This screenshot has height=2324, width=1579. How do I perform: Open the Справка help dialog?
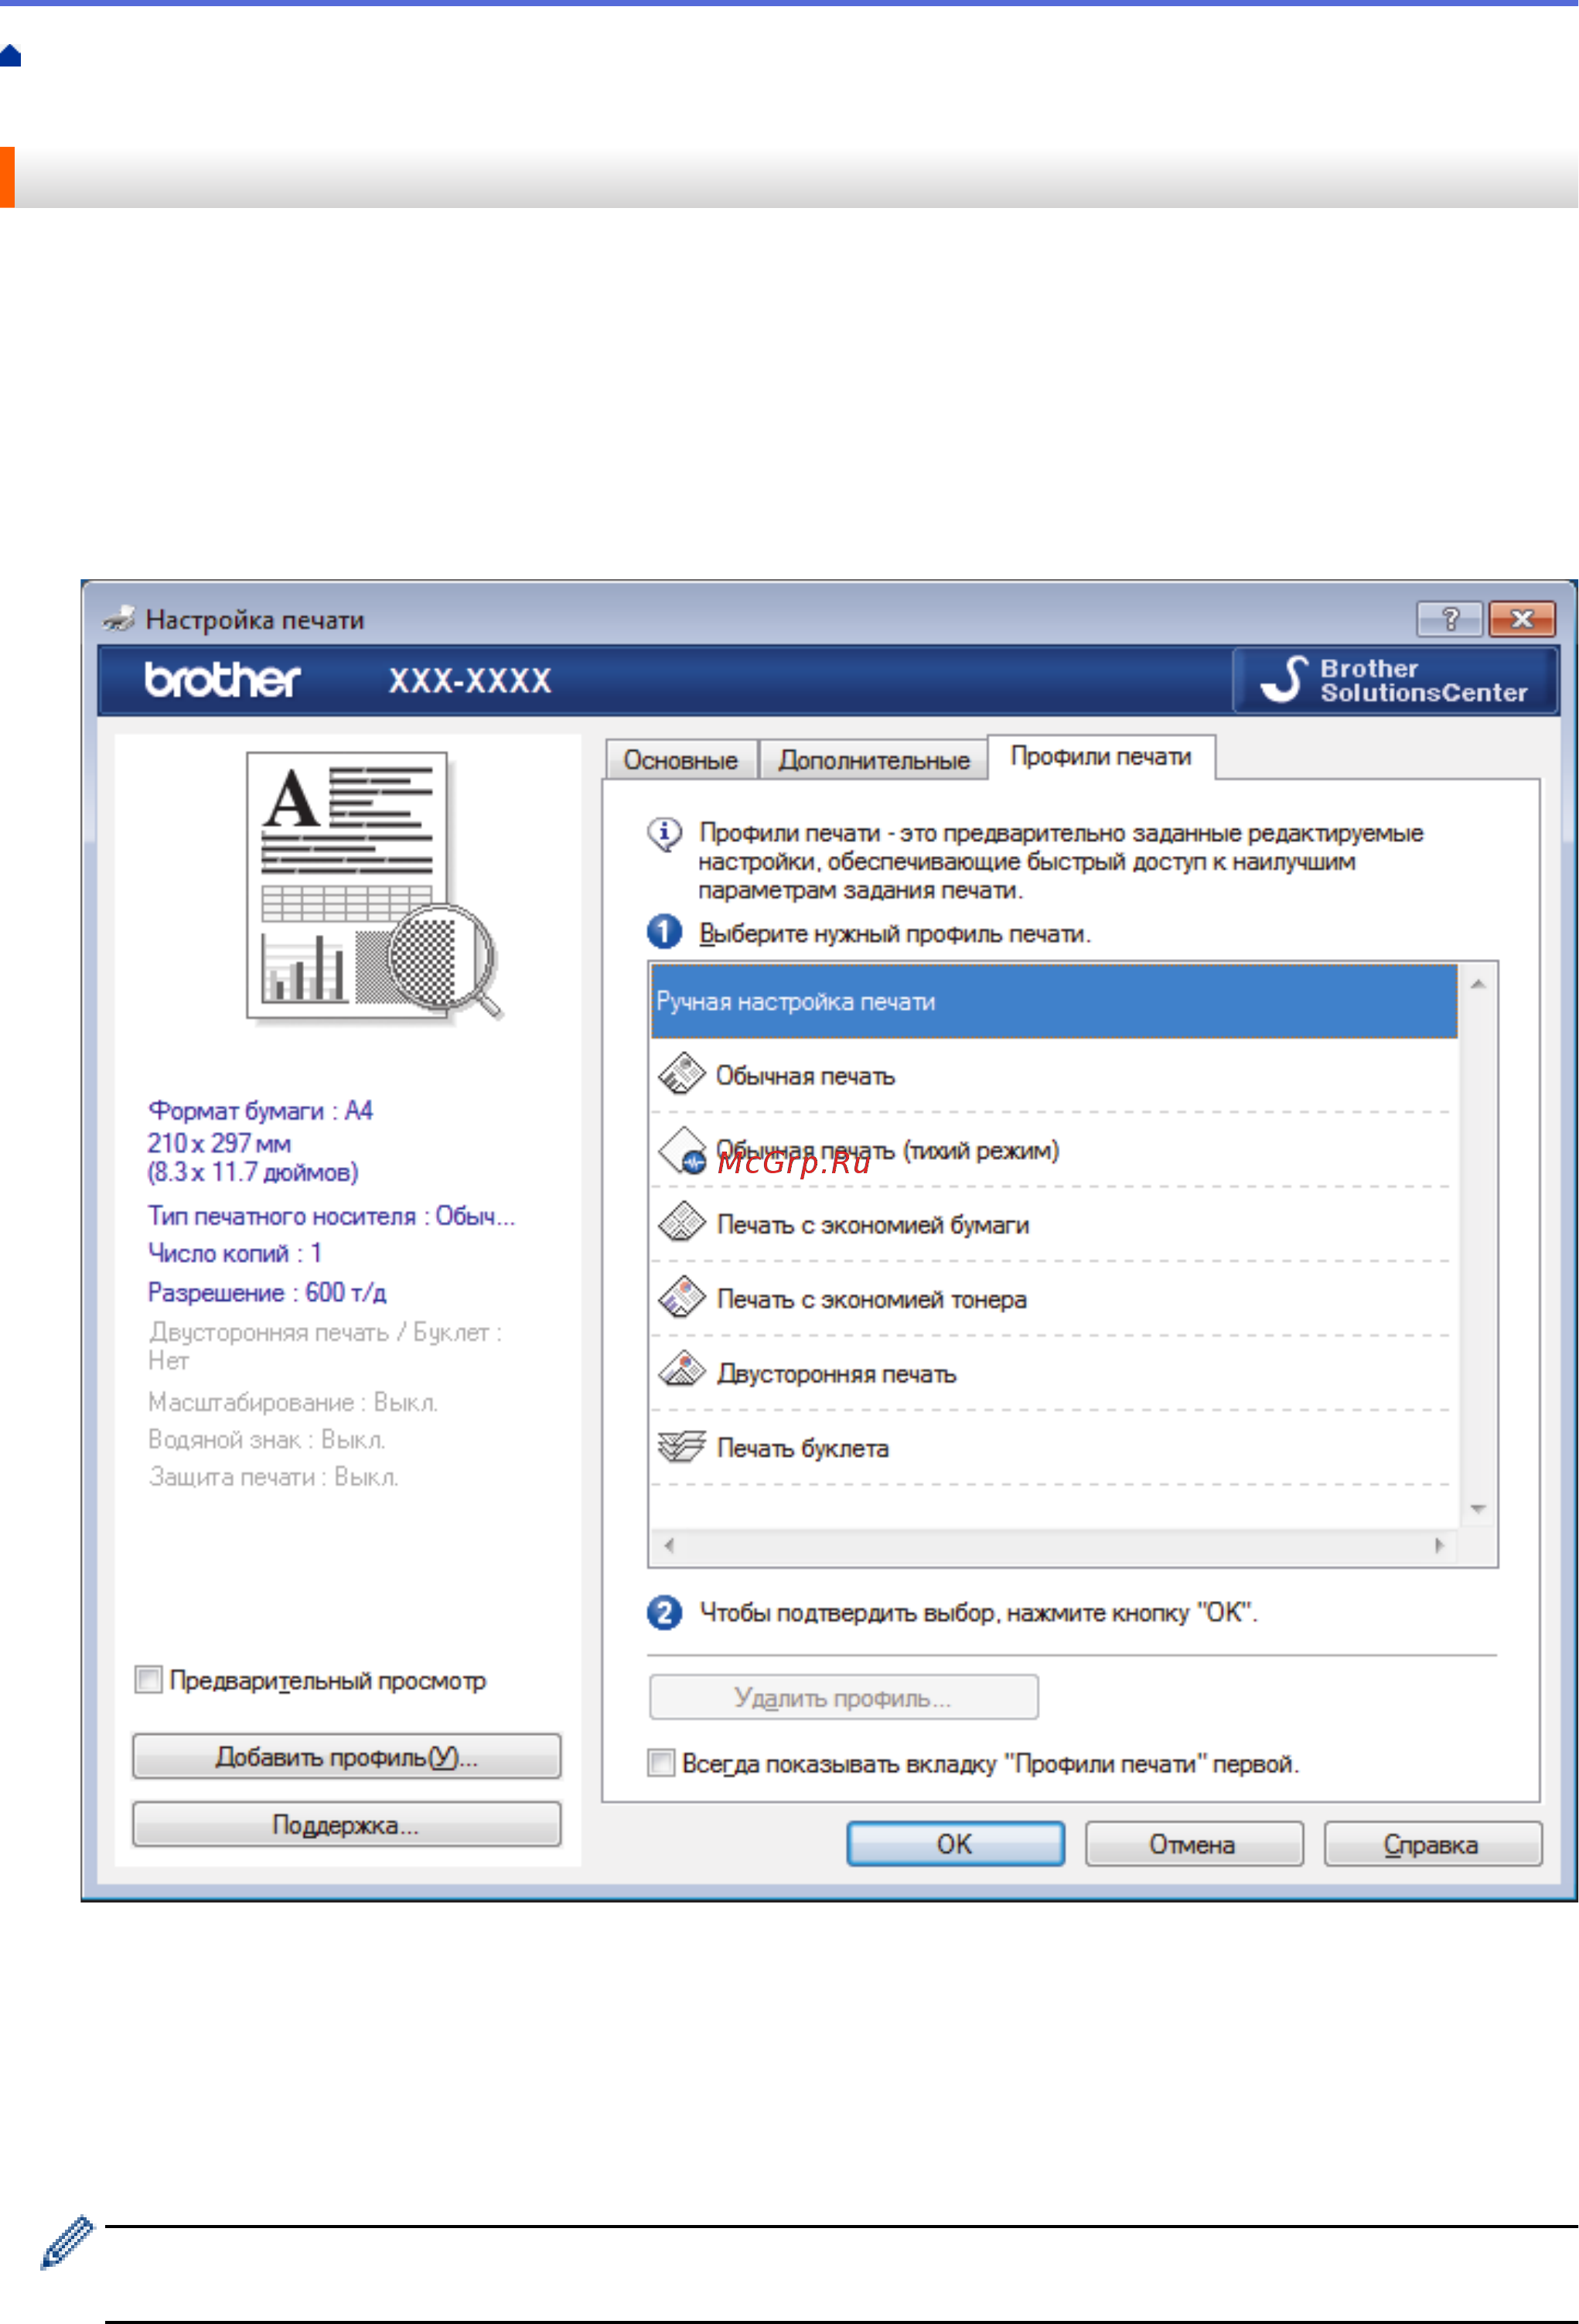click(x=1432, y=1843)
